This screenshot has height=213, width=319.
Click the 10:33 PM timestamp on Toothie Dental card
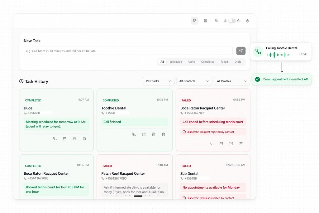[x=162, y=99]
